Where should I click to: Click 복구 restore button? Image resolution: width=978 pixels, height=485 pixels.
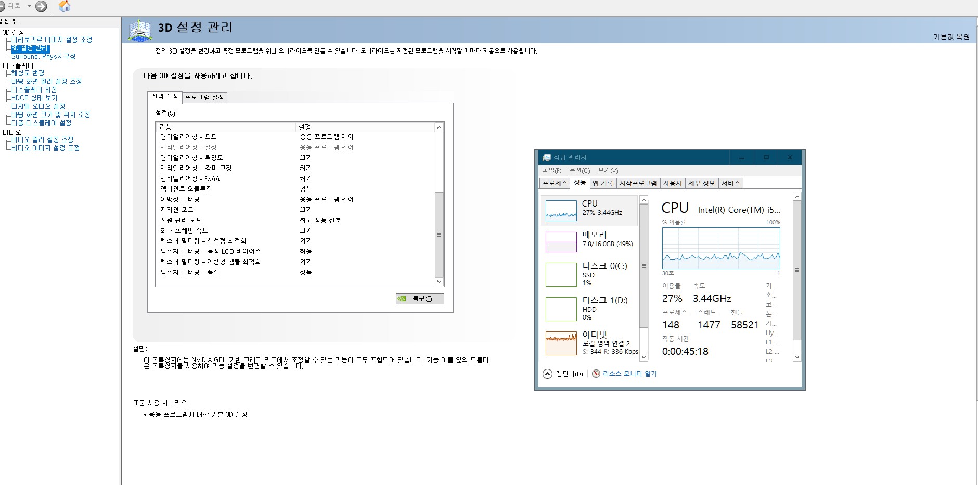[x=420, y=299]
